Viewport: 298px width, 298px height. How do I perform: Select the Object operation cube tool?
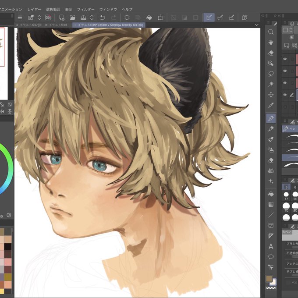pos(271,63)
